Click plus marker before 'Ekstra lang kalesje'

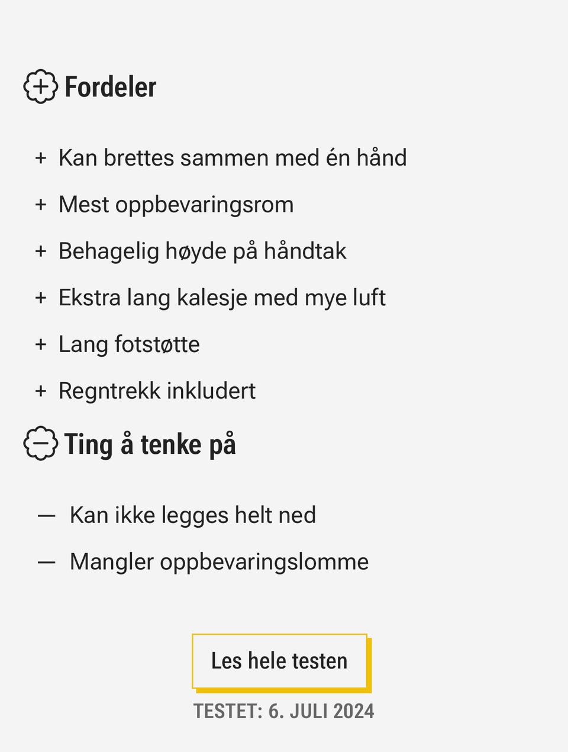(41, 298)
